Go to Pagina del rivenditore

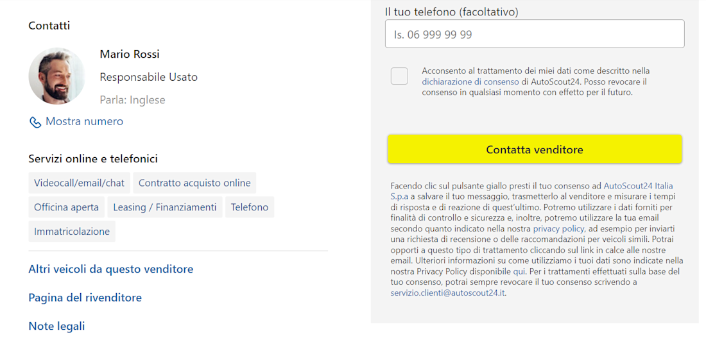coord(85,298)
